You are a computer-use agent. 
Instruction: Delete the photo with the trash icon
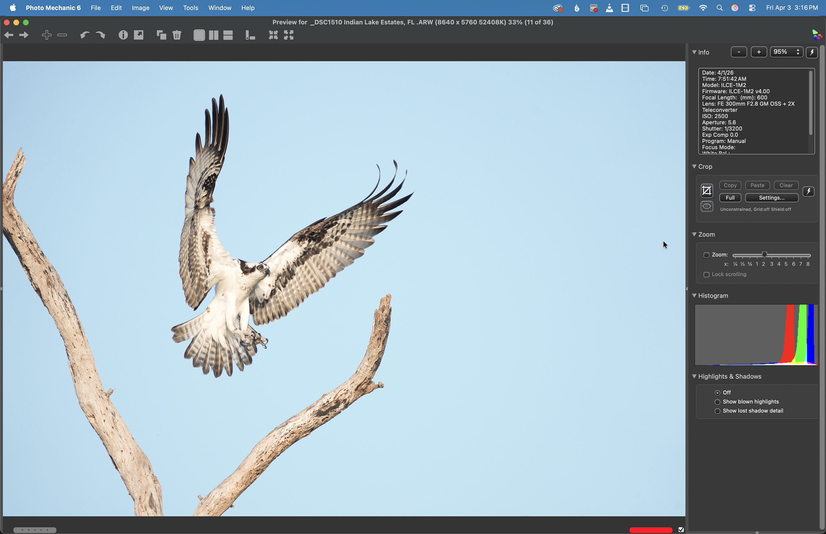177,35
